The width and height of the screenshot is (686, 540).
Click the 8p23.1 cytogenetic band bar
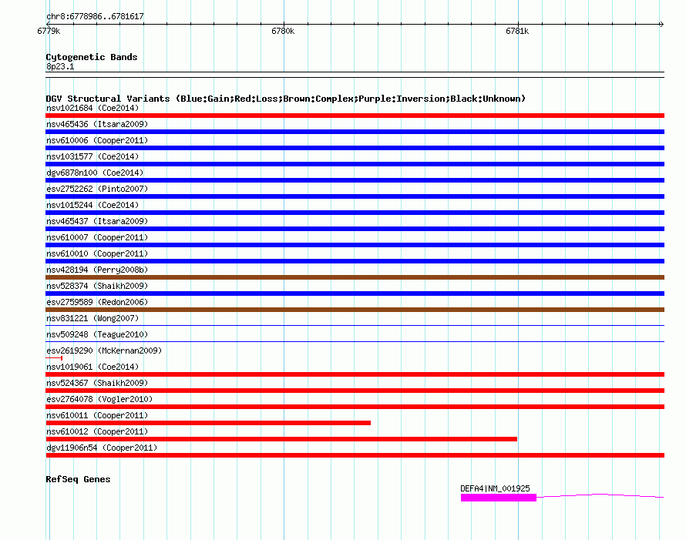[x=355, y=75]
